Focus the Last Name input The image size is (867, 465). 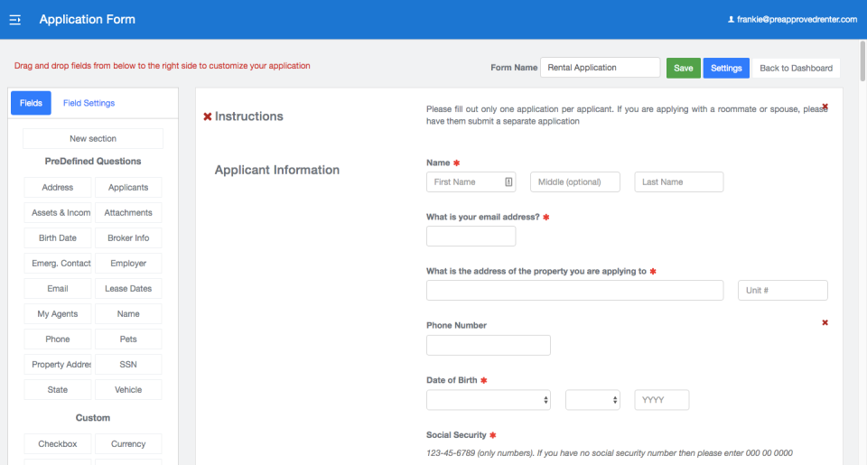click(x=679, y=181)
